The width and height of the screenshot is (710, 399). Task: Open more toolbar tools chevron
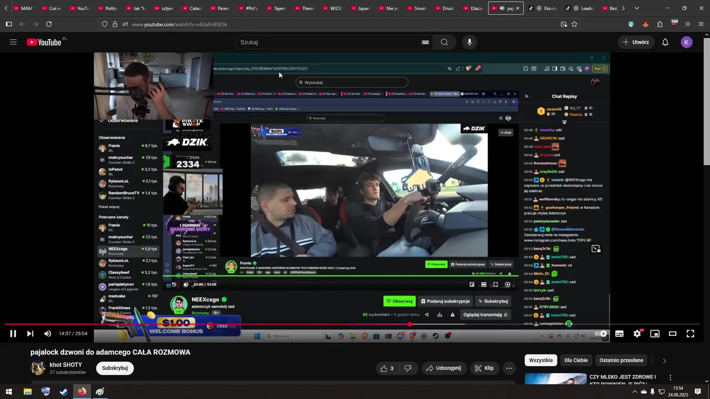pyautogui.click(x=687, y=24)
